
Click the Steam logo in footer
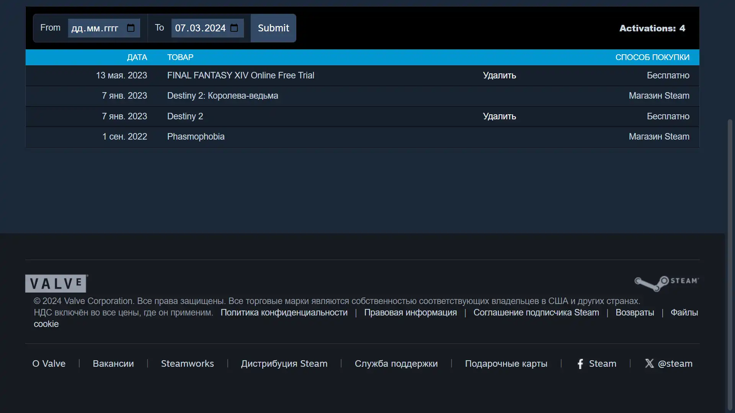(x=666, y=283)
